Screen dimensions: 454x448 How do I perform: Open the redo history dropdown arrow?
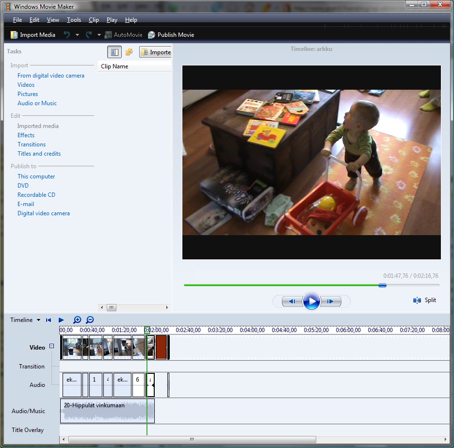coord(99,35)
